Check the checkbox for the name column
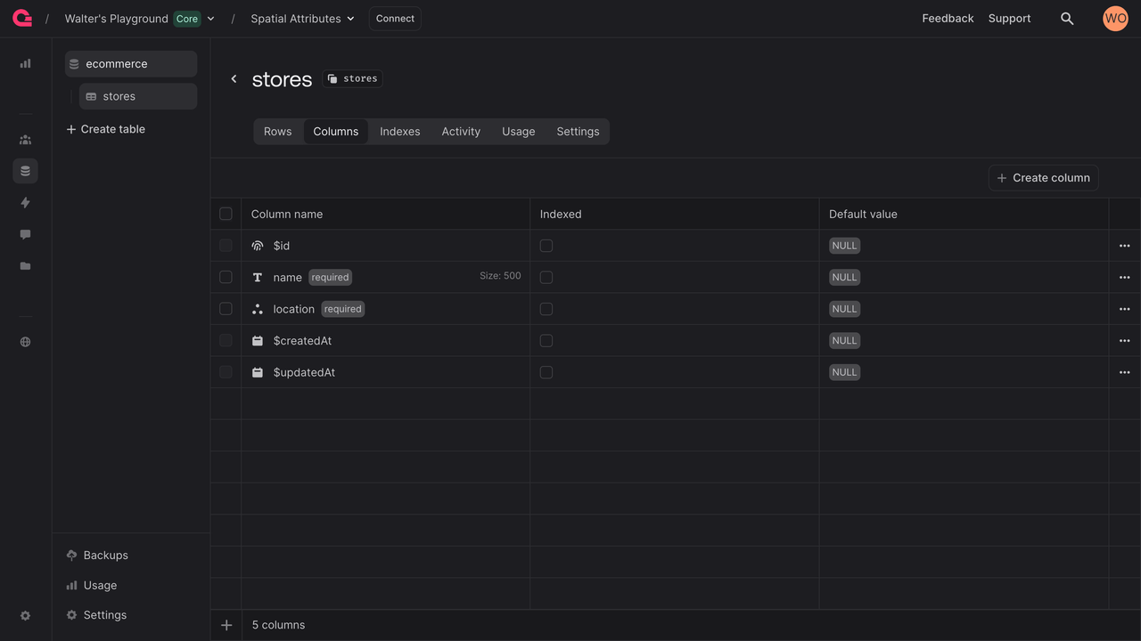This screenshot has height=641, width=1141. (x=226, y=277)
